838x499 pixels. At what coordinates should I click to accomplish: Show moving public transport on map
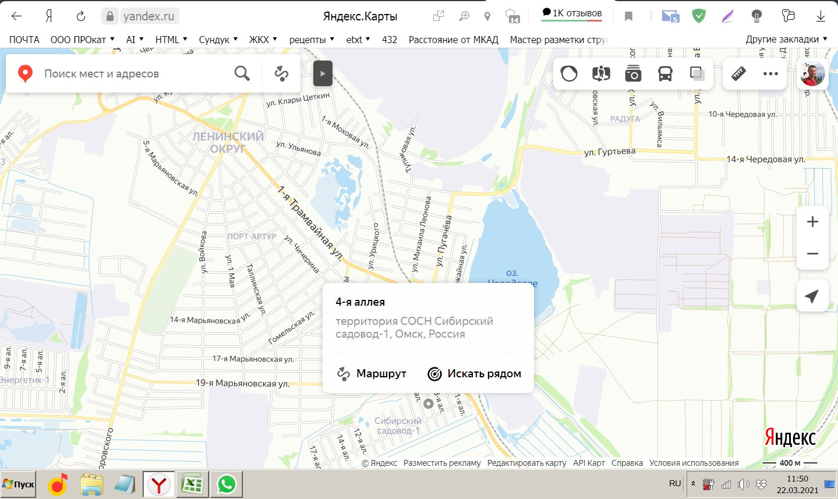tap(665, 74)
